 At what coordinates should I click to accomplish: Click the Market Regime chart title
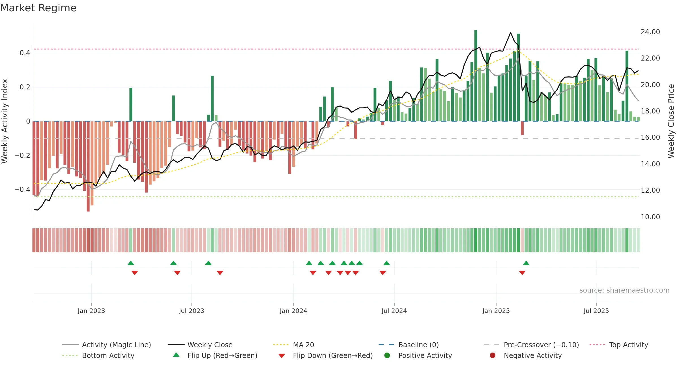point(38,8)
